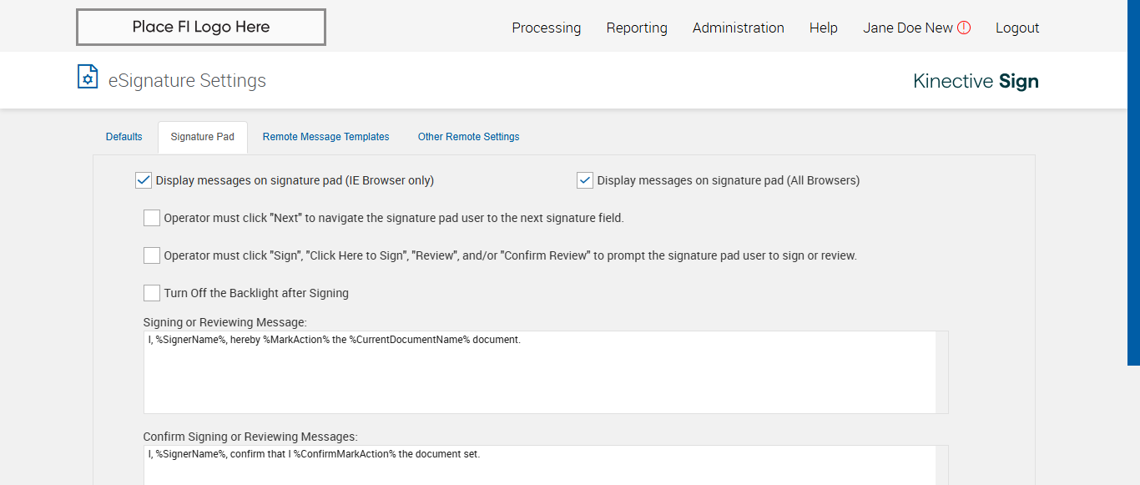Uncheck Display messages on signature pad (All Browsers)

tap(585, 180)
